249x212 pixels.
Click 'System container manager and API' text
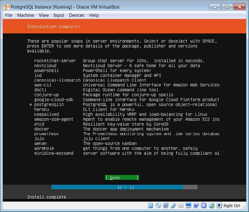point(122,75)
